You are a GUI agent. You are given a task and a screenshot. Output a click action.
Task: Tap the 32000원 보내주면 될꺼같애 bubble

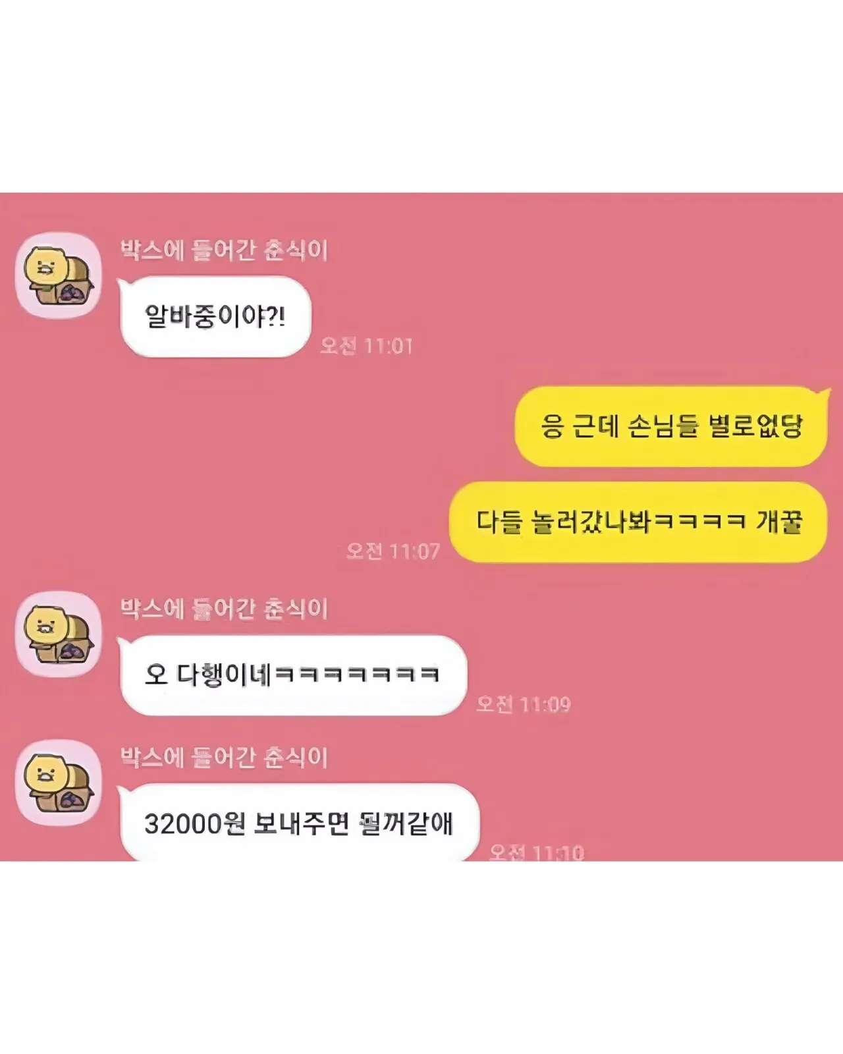pos(299,823)
